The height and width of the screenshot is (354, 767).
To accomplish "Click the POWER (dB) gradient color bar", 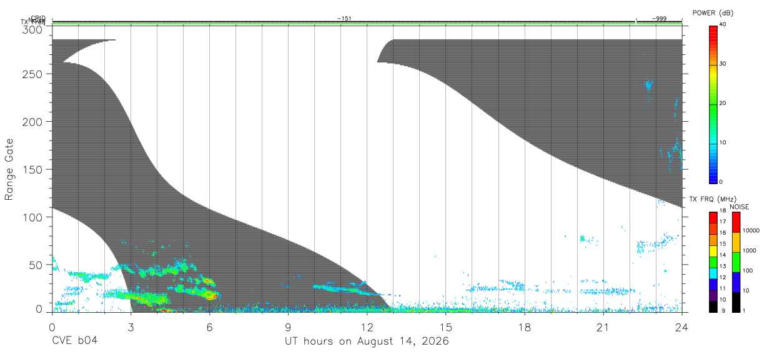I will 713,104.
